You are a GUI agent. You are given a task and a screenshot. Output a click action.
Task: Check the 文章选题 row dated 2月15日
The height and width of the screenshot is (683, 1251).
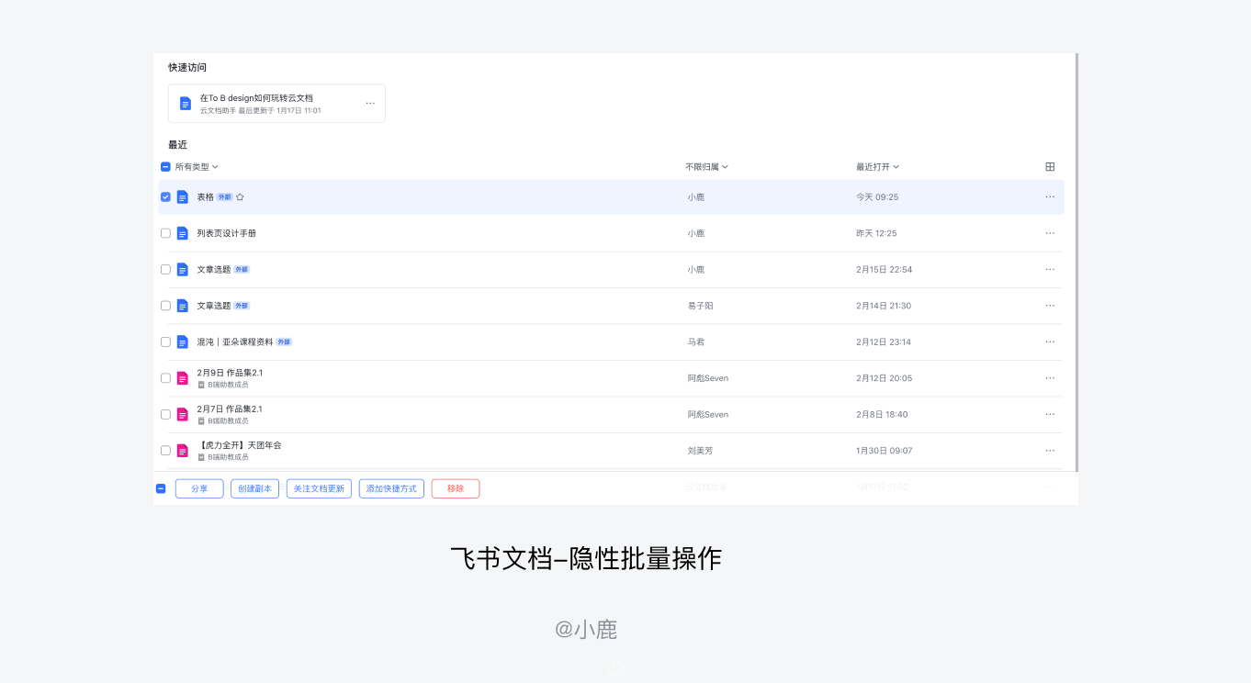tap(165, 270)
